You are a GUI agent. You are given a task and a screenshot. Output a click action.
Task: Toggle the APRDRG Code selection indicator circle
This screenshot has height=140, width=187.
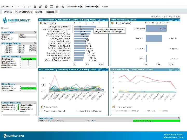pyautogui.click(x=29, y=67)
